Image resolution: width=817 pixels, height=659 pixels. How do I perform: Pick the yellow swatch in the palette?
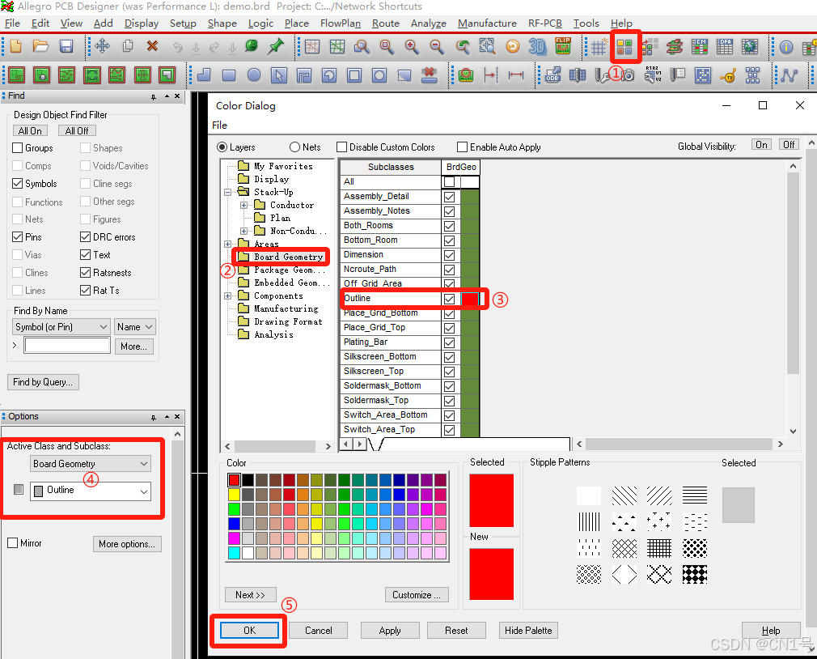pos(234,494)
